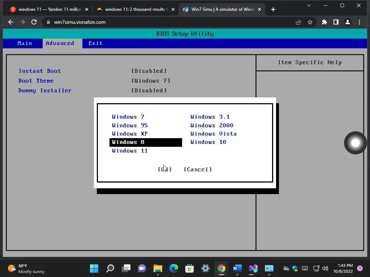This screenshot has width=370, height=277.
Task: Select Windows 2000 in the theme list
Action: pyautogui.click(x=212, y=125)
